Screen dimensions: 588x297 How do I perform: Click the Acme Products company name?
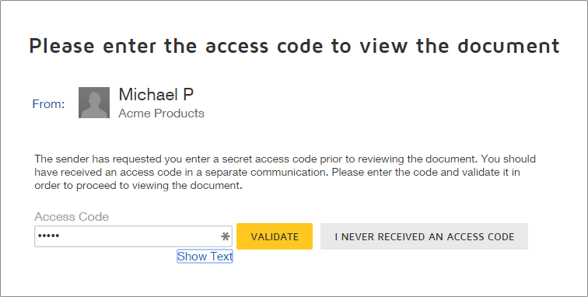[x=161, y=114]
